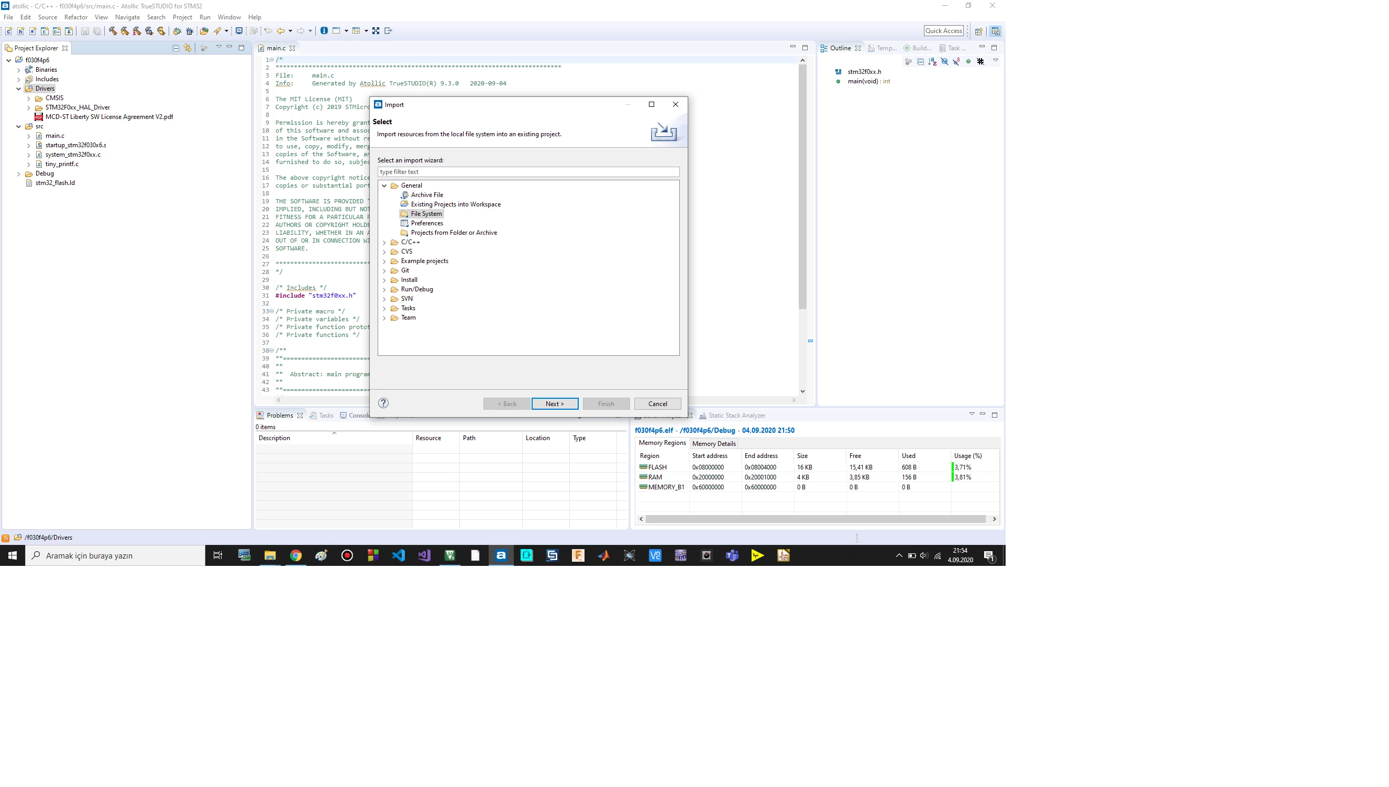Click the Memory Regions horizontal scrollbar

[815, 519]
